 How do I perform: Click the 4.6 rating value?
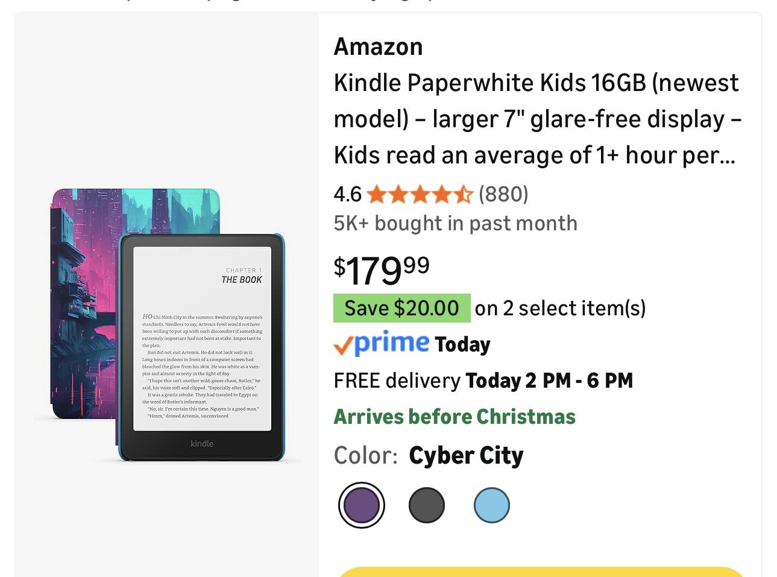point(347,194)
